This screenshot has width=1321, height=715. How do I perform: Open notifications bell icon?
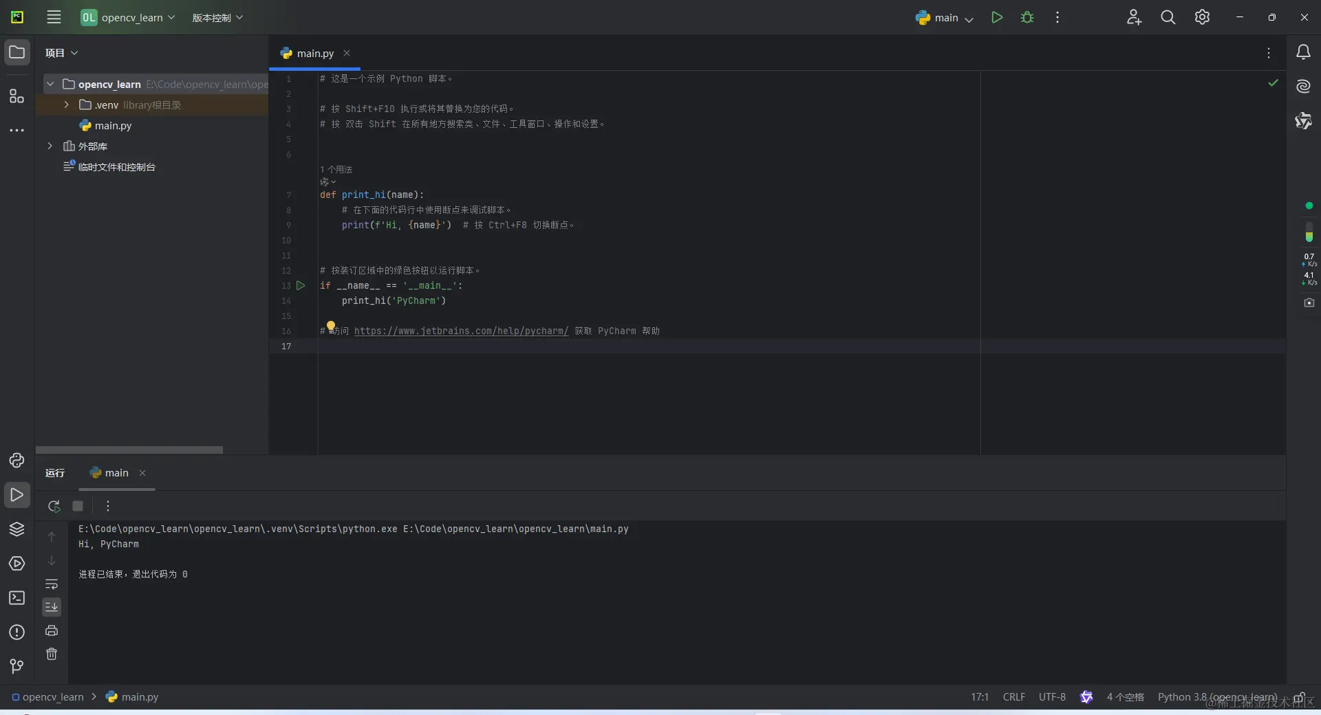[x=1303, y=52]
